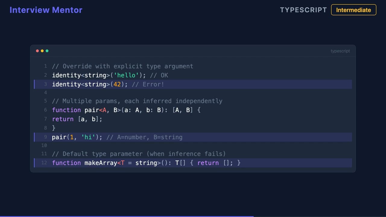
Task: Click the yellow window dot
Action: tap(42, 51)
